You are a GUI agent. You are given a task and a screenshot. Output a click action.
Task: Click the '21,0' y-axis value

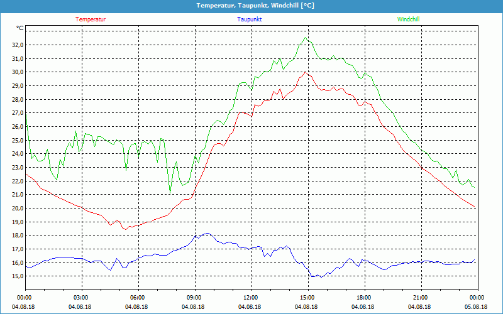point(18,195)
